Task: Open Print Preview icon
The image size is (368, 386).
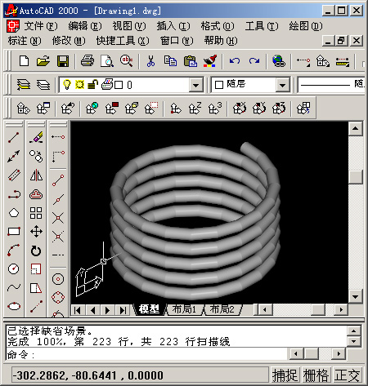Action: point(107,61)
